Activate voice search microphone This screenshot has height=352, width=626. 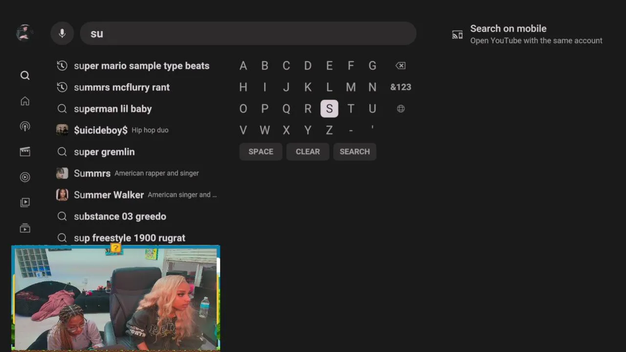click(x=62, y=33)
